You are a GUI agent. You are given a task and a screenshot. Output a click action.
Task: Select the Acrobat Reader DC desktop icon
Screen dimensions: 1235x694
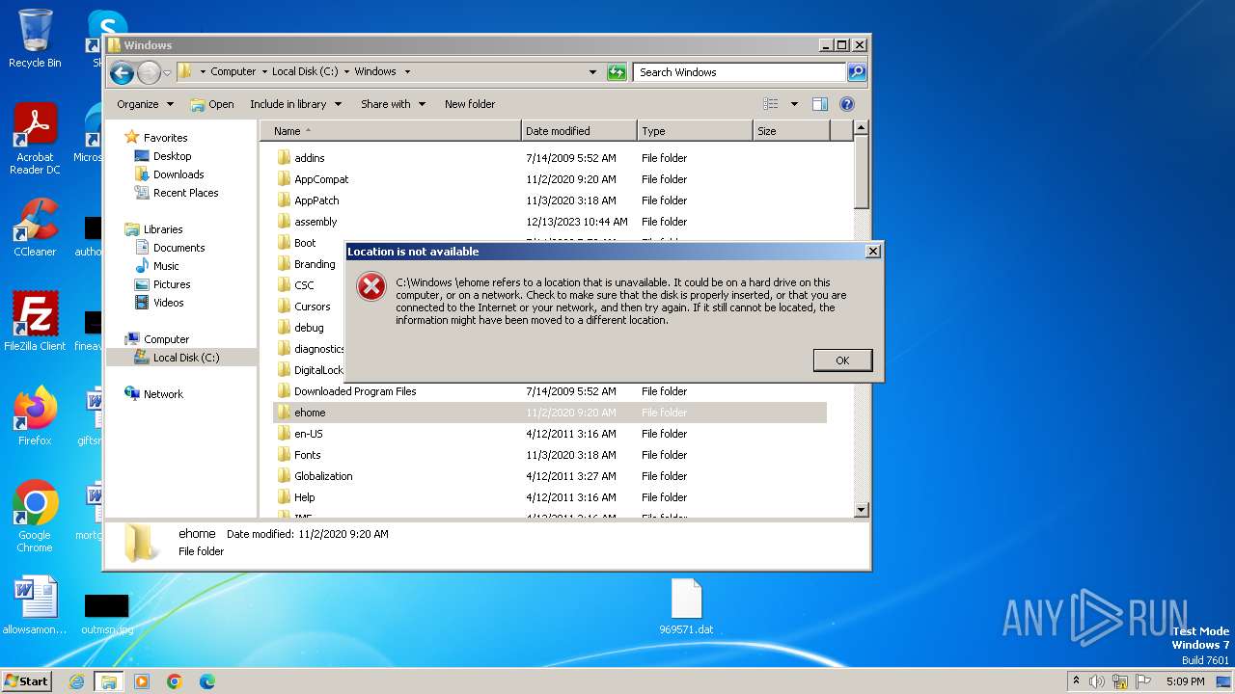[35, 139]
